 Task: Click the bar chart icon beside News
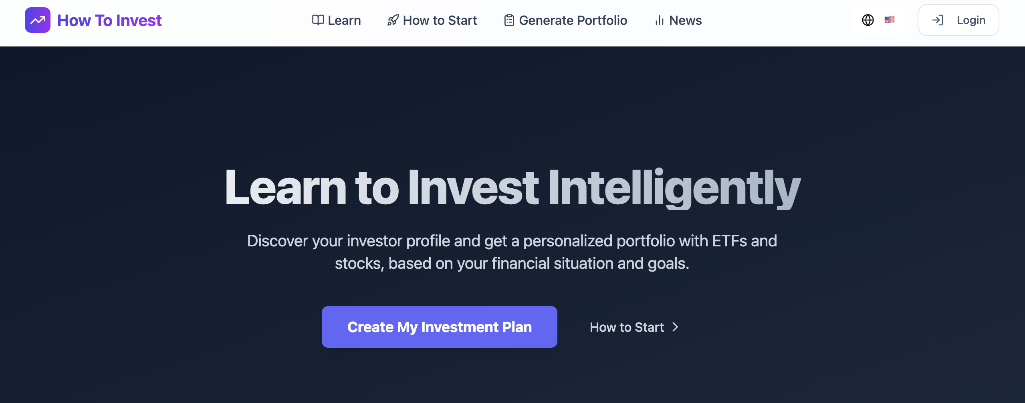coord(659,20)
